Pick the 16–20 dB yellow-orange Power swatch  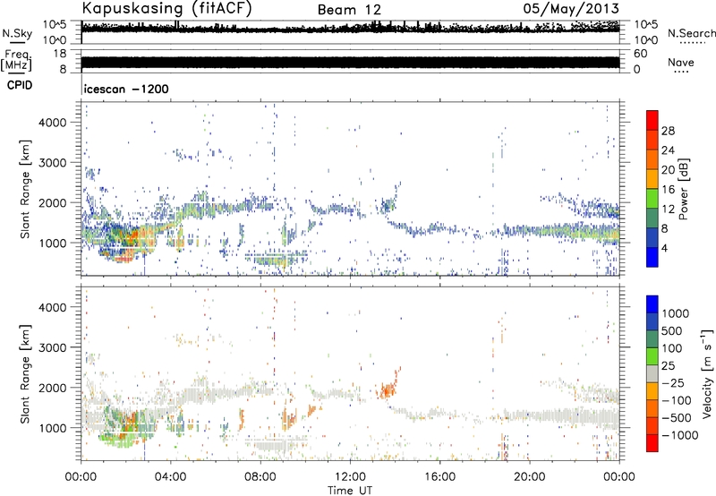[x=652, y=179]
